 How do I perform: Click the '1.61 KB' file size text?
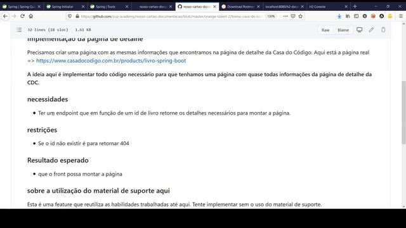click(x=83, y=30)
